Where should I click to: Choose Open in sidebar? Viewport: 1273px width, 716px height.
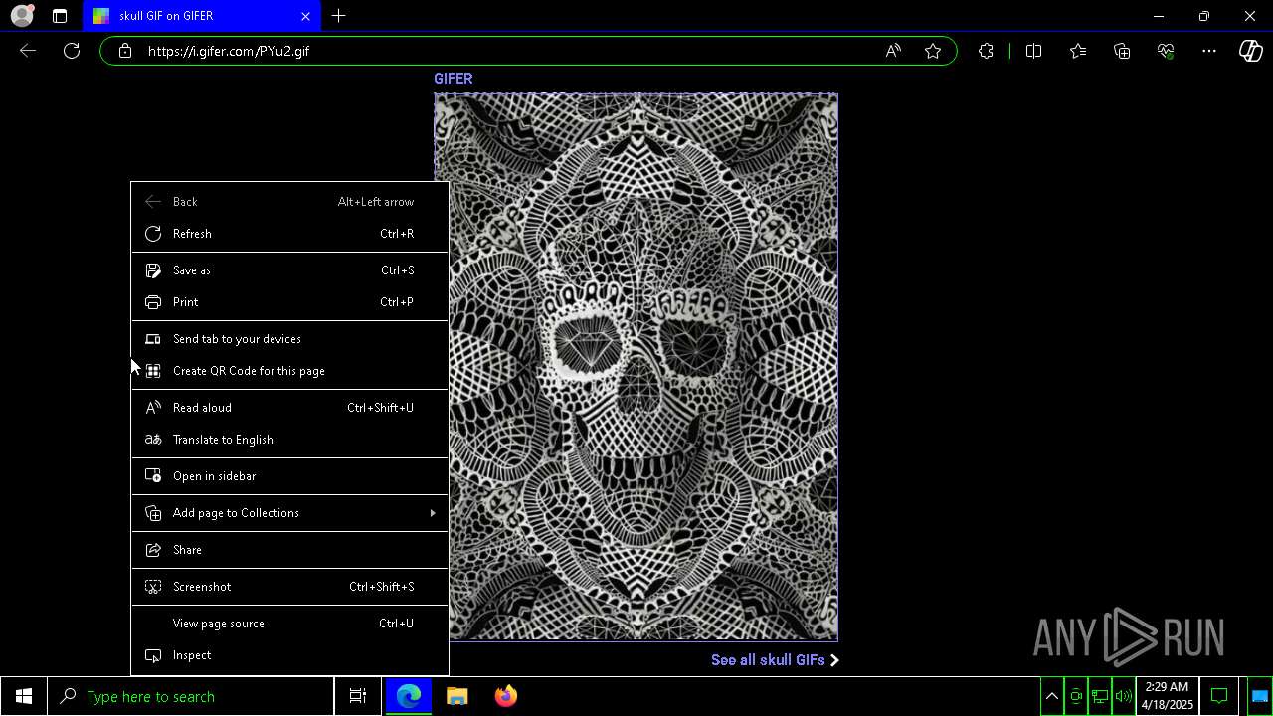[x=289, y=476]
